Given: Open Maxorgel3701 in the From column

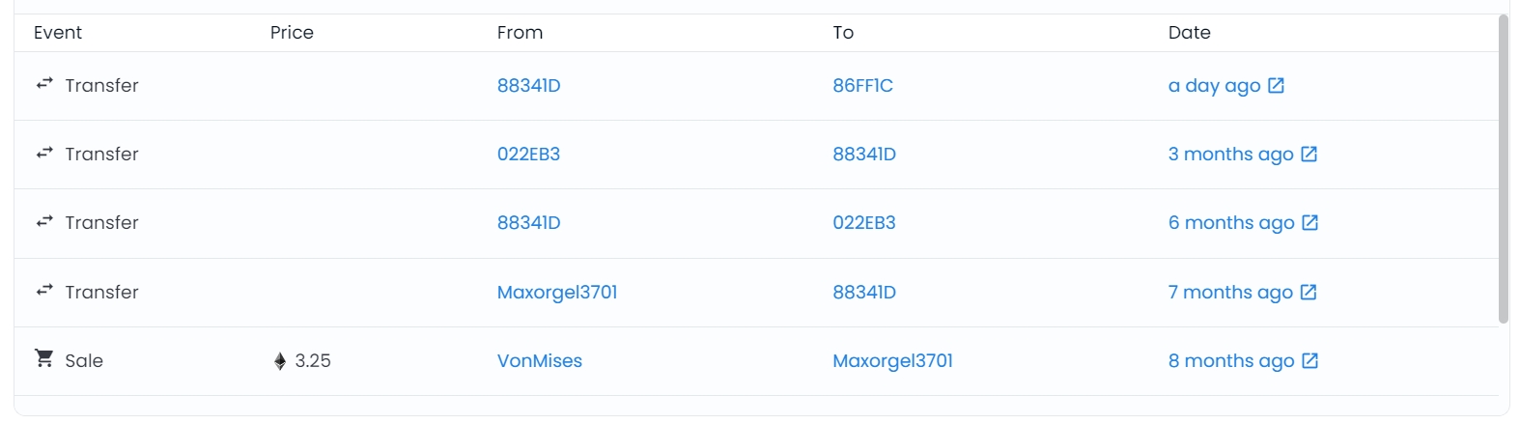Looking at the screenshot, I should (556, 292).
